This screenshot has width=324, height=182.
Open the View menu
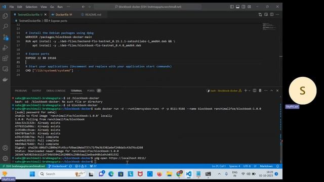(44, 7)
